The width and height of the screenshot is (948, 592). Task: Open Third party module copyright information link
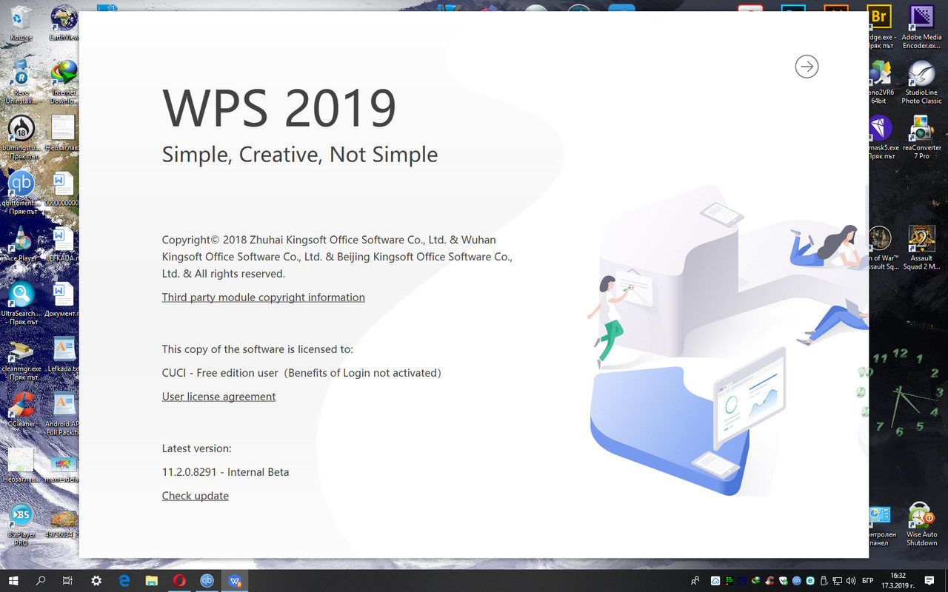point(263,297)
